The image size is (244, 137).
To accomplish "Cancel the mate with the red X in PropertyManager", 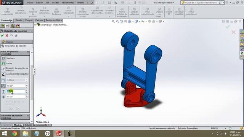I will click(7, 35).
